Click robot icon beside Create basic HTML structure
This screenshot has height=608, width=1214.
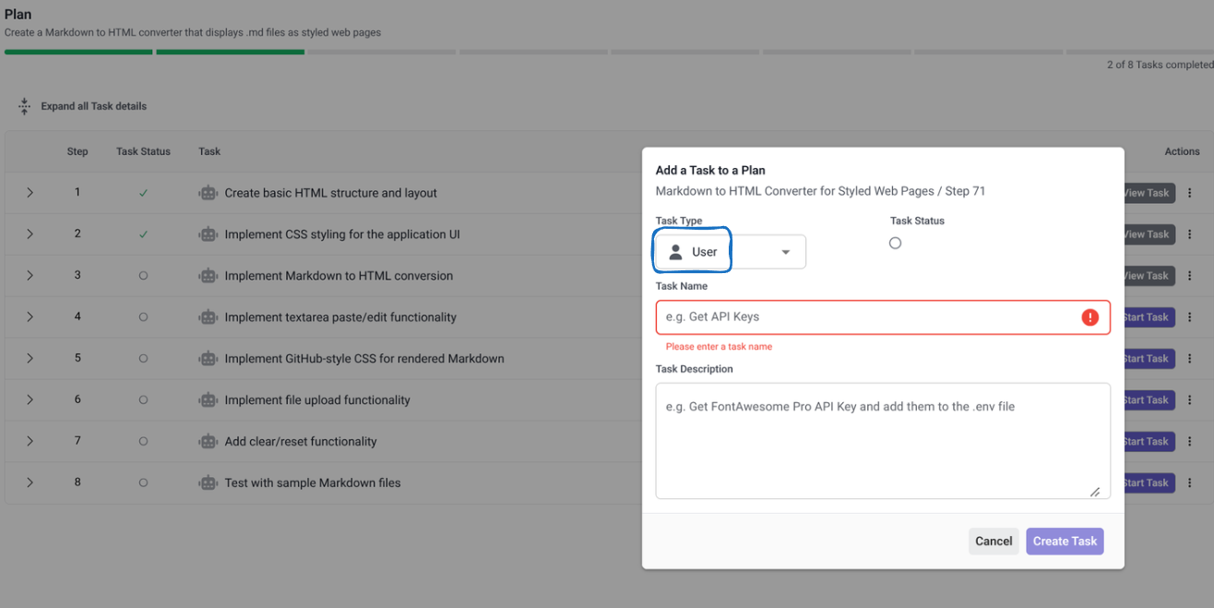[208, 193]
